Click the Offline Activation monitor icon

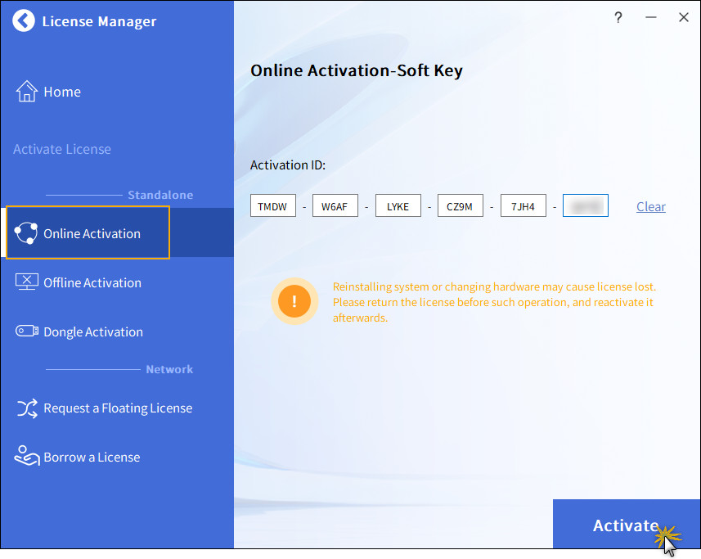click(x=27, y=282)
